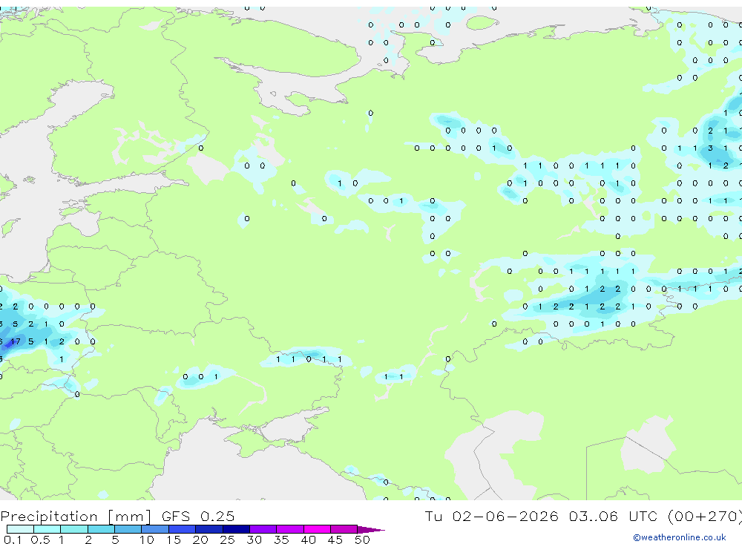Pick the 30–35 mm purple legend swatch
The image size is (742, 544).
coord(263,529)
